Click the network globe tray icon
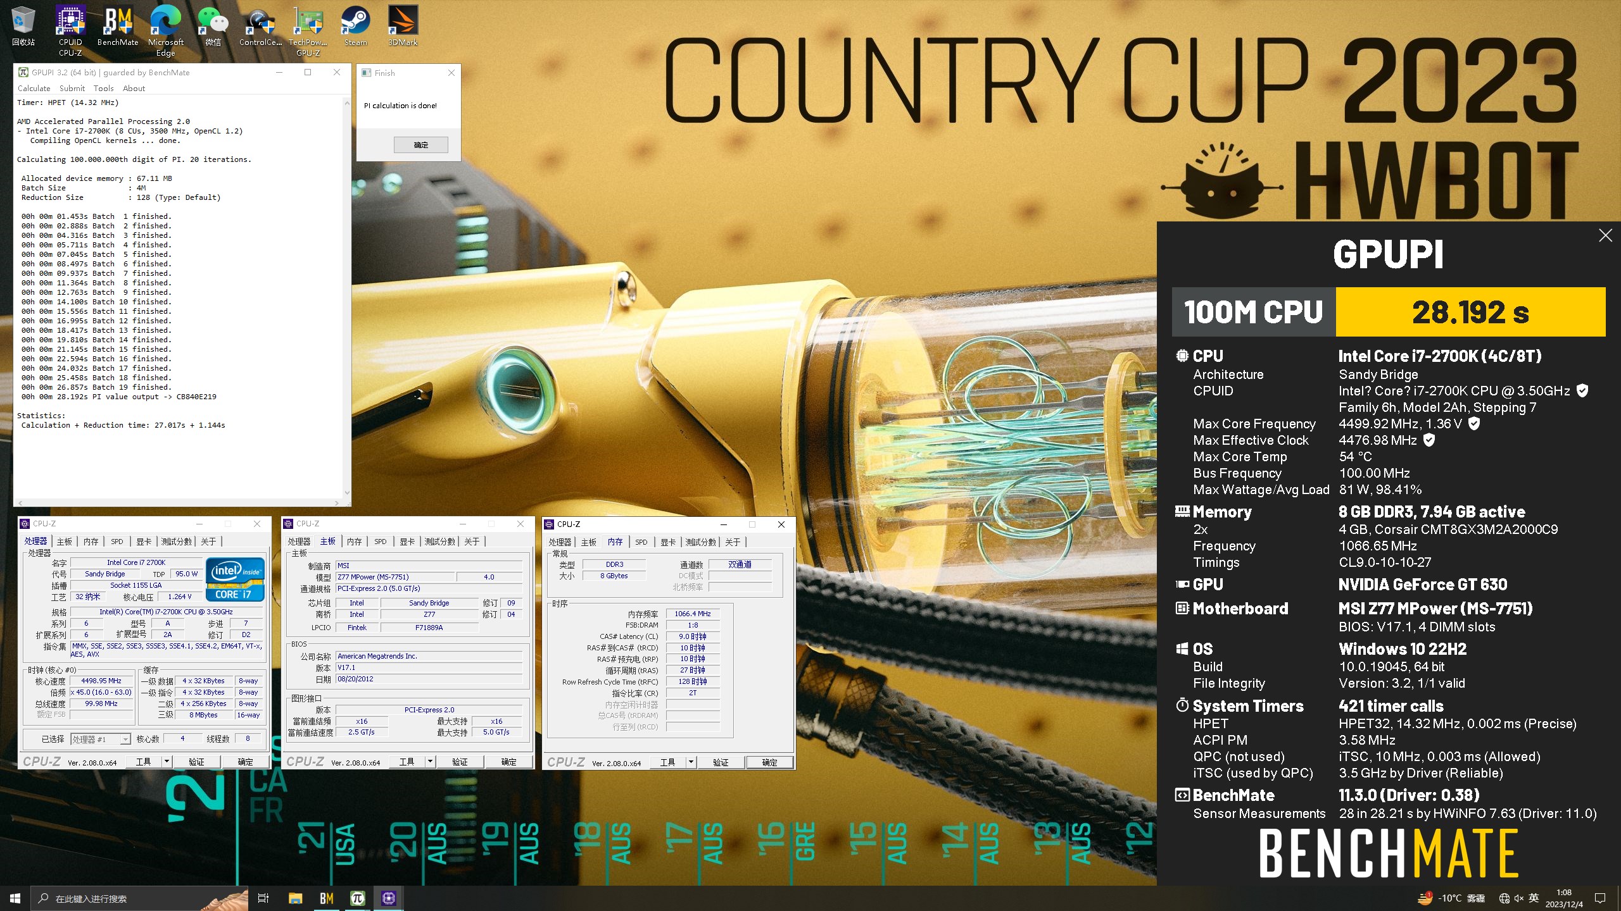 click(x=1504, y=898)
